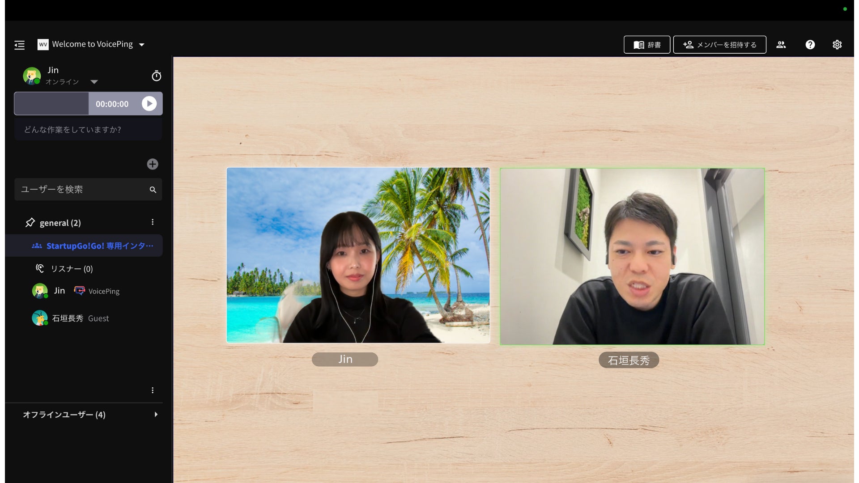Open general channel more options menu

pyautogui.click(x=153, y=222)
